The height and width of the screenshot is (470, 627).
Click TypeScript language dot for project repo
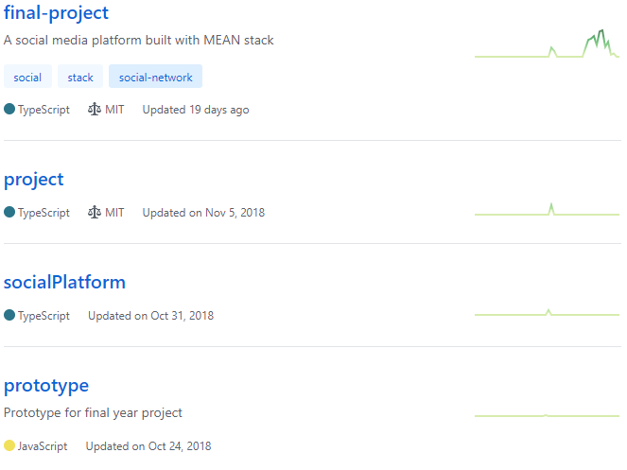coord(9,212)
